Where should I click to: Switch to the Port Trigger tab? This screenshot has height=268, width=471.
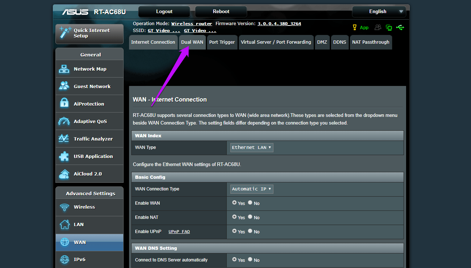[x=222, y=42]
